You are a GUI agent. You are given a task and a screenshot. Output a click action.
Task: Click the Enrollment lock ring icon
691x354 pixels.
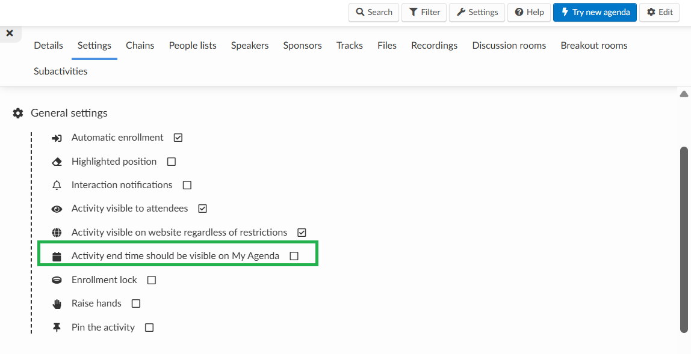pos(57,280)
